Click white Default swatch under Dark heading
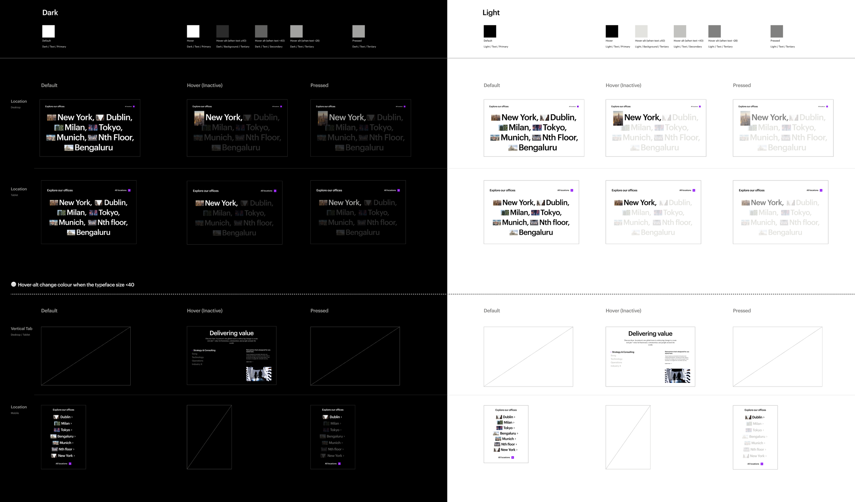Viewport: 855px width, 502px height. [48, 31]
